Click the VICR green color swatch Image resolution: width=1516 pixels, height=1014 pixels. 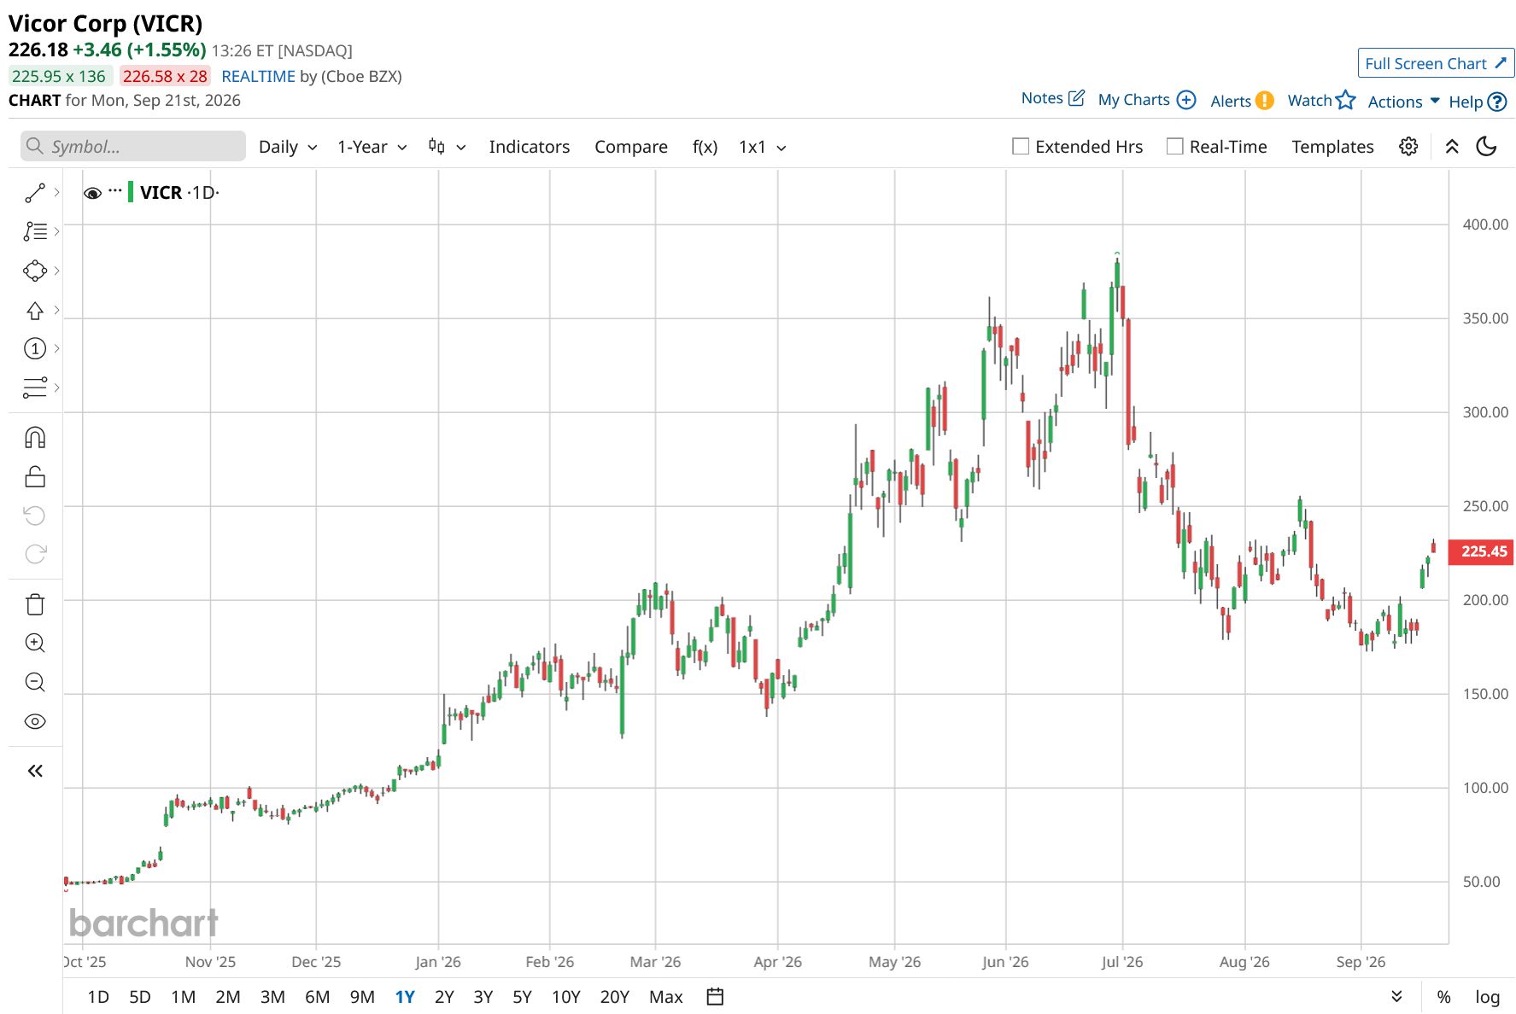click(x=131, y=192)
